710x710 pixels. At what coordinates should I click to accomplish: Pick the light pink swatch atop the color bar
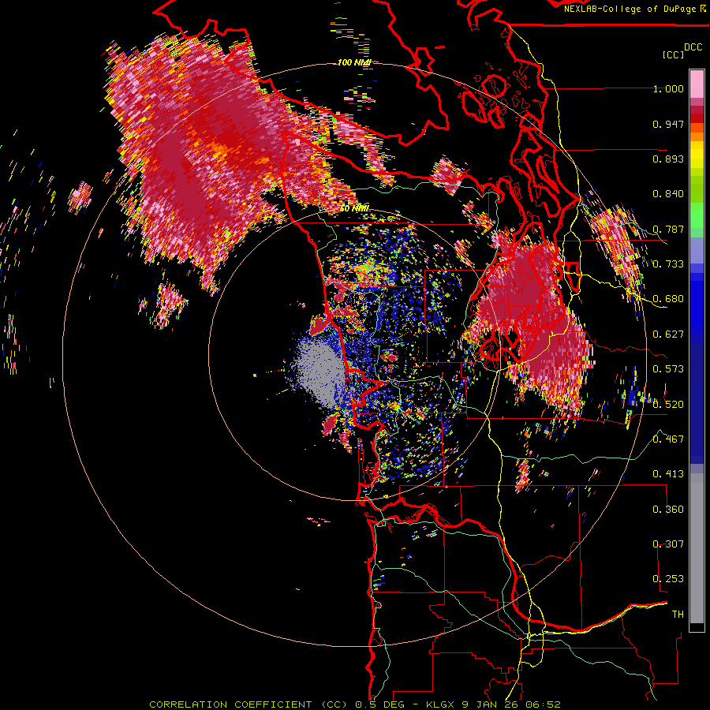[697, 84]
